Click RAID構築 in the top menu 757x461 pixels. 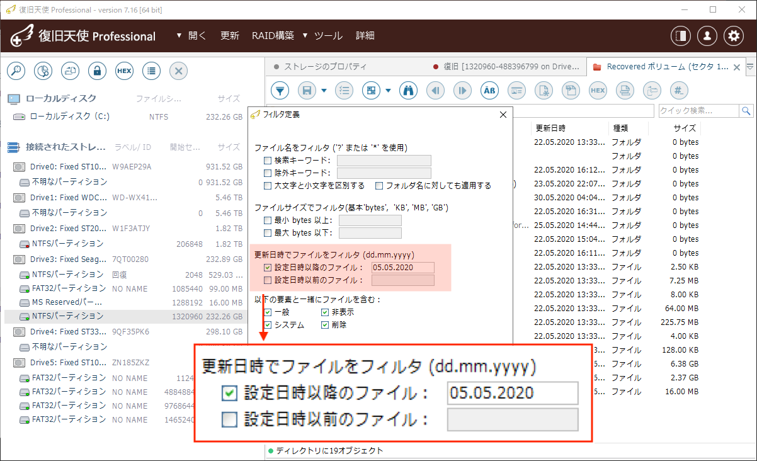[273, 36]
